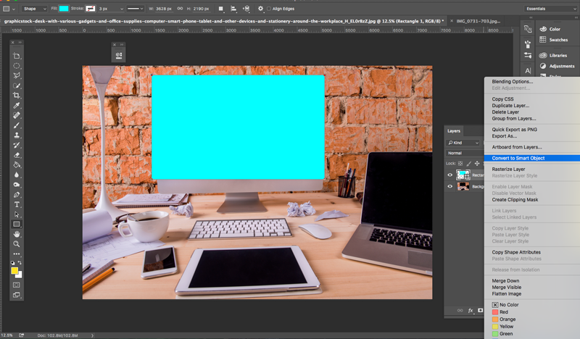Image resolution: width=580 pixels, height=339 pixels.
Task: Select the History Brush tool
Action: pos(17,145)
